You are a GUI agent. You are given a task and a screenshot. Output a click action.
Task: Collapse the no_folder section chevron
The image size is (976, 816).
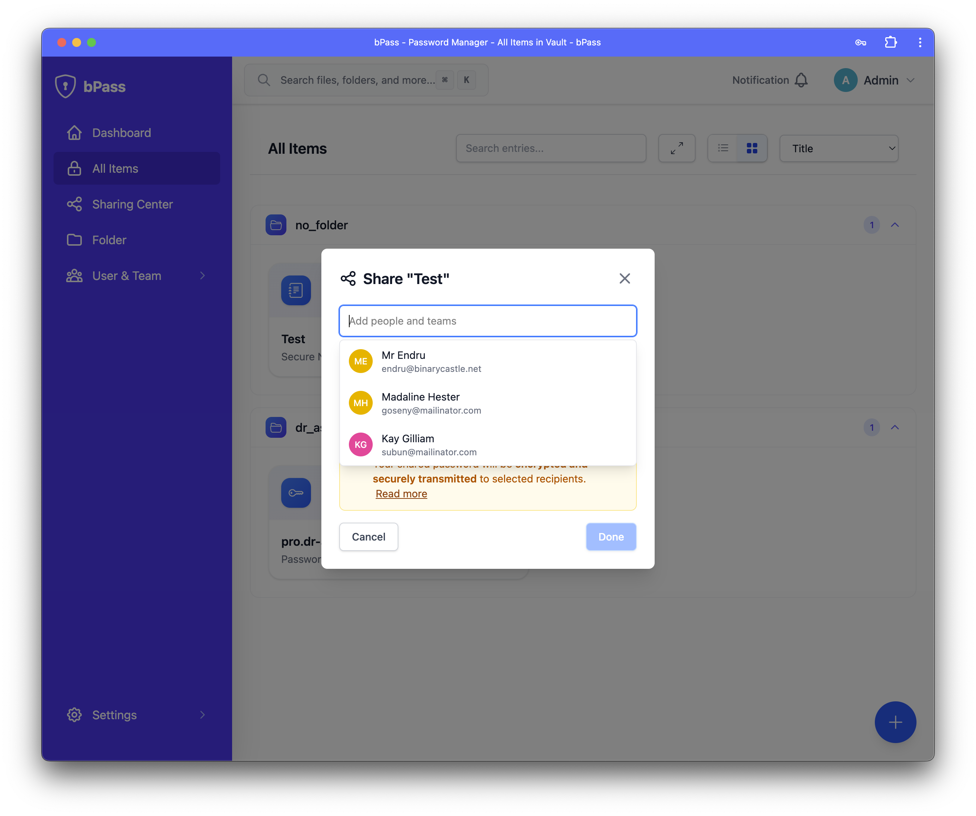pos(895,225)
